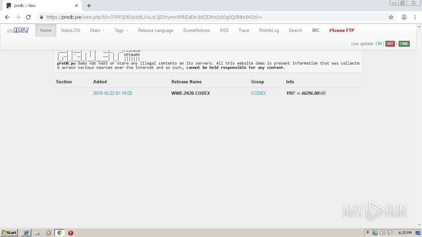Open the Chrome profile avatar
Screen dimensions: 422x237
point(404,17)
